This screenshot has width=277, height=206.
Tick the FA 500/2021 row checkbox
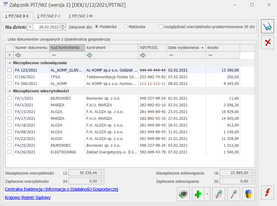coord(10,83)
